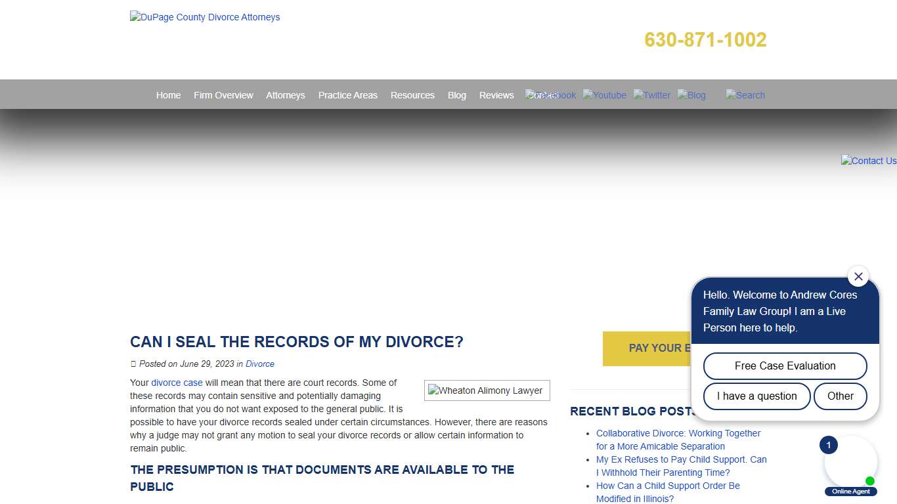Click the Free Case Evaluation button
This screenshot has width=897, height=504.
pos(784,366)
